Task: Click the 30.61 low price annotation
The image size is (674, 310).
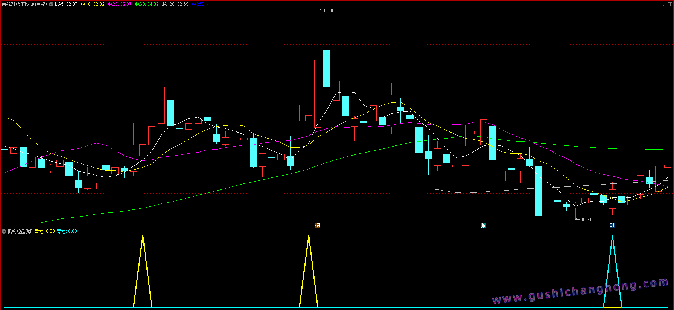Action: click(x=586, y=220)
